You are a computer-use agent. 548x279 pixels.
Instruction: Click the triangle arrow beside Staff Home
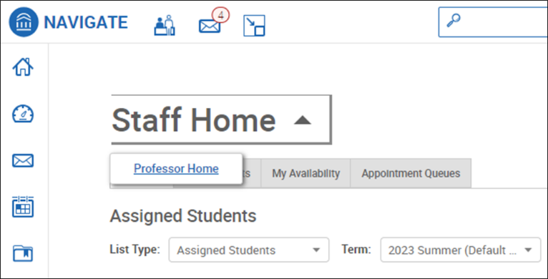(x=303, y=120)
